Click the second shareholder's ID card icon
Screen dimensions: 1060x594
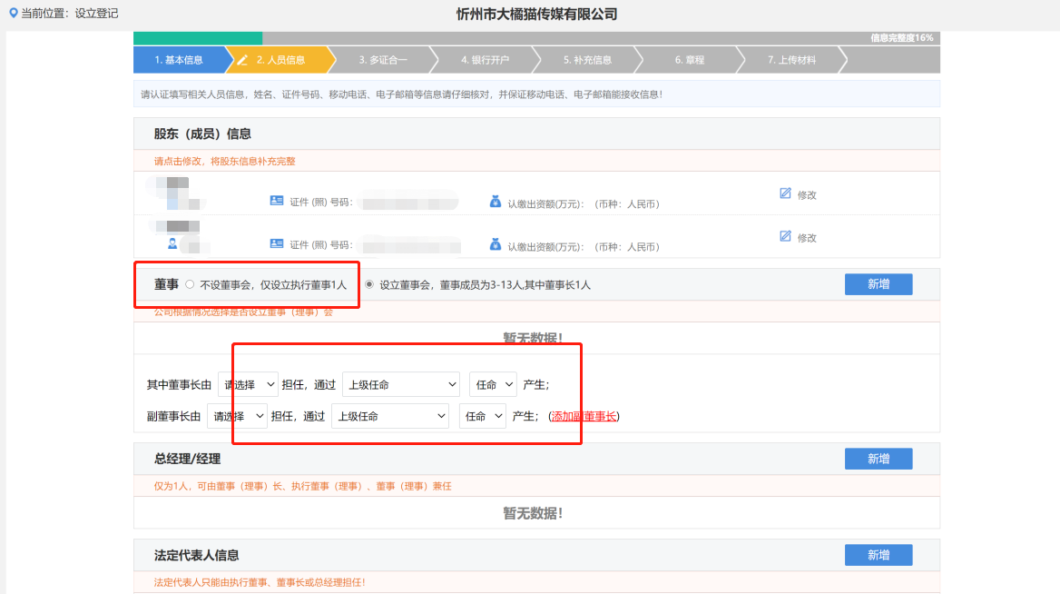pos(277,243)
